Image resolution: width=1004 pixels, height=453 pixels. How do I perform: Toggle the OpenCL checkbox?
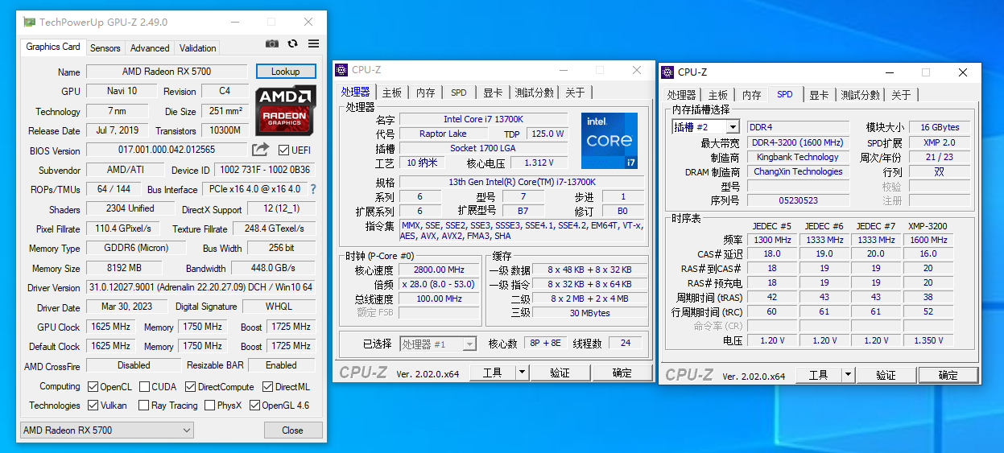(x=93, y=387)
